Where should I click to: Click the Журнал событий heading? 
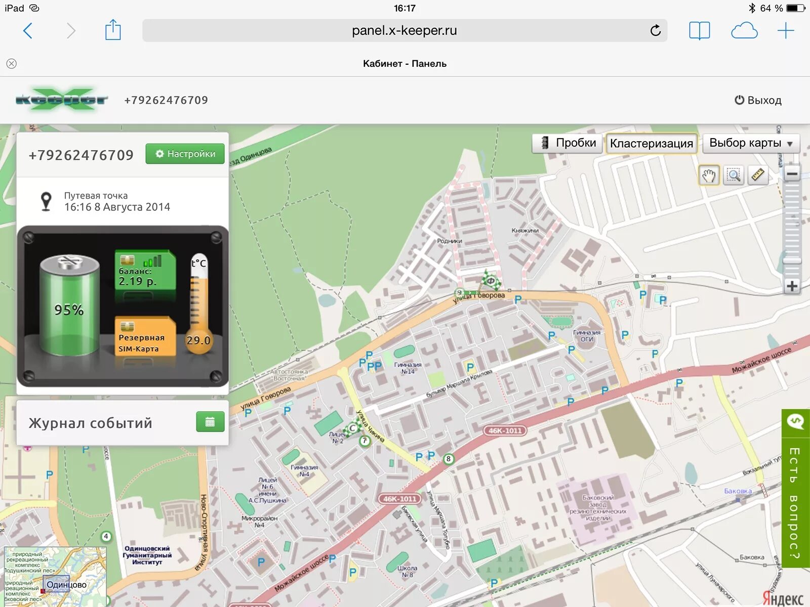[x=90, y=423]
